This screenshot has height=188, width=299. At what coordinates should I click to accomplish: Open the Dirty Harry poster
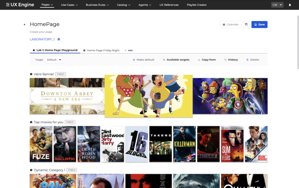(x=113, y=144)
